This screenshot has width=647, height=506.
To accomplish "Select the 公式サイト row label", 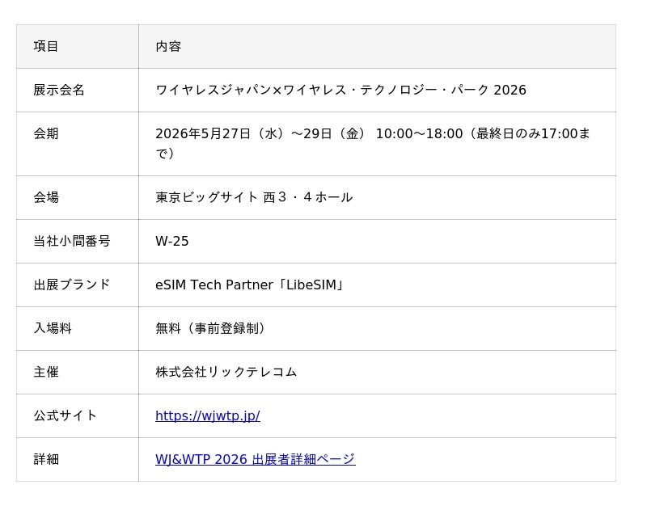I will [x=66, y=415].
